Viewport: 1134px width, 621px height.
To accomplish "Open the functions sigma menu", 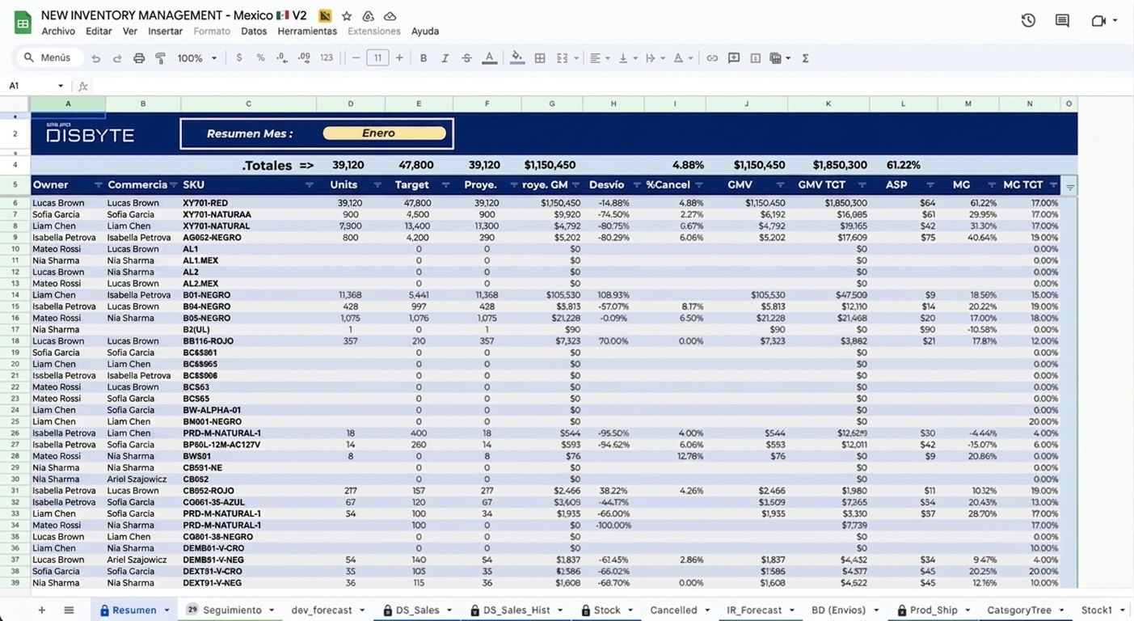I will [806, 58].
